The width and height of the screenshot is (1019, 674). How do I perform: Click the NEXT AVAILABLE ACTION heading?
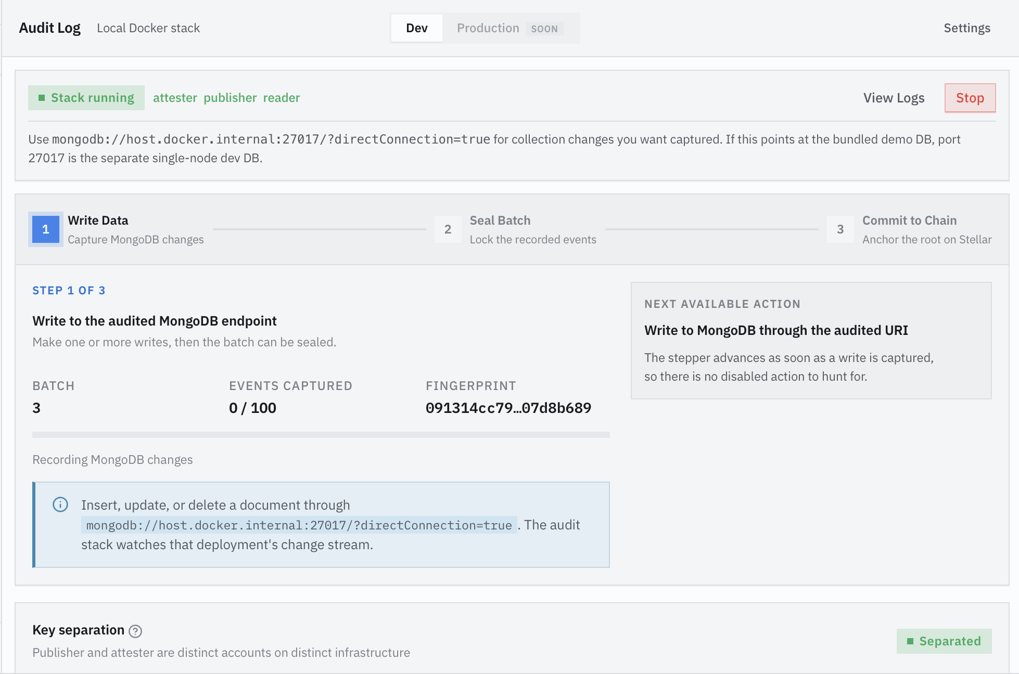[x=722, y=304]
